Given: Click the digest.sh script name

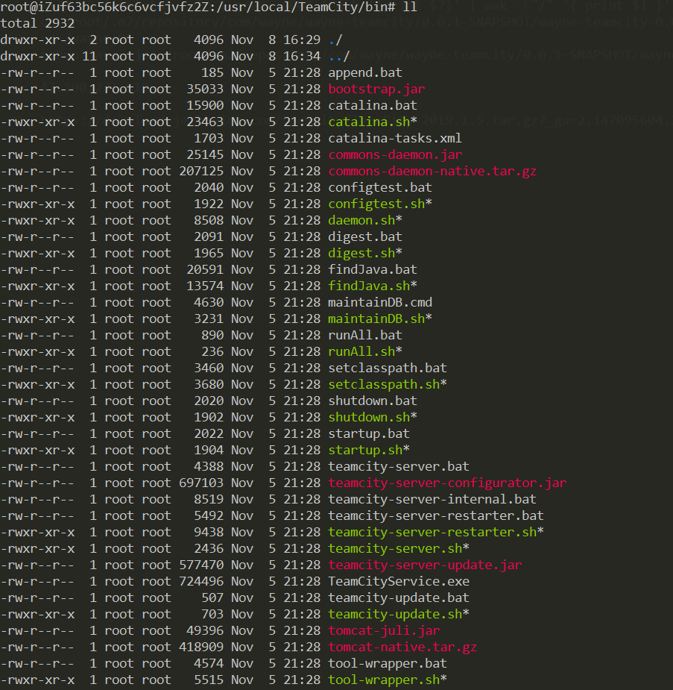Looking at the screenshot, I should tap(361, 254).
